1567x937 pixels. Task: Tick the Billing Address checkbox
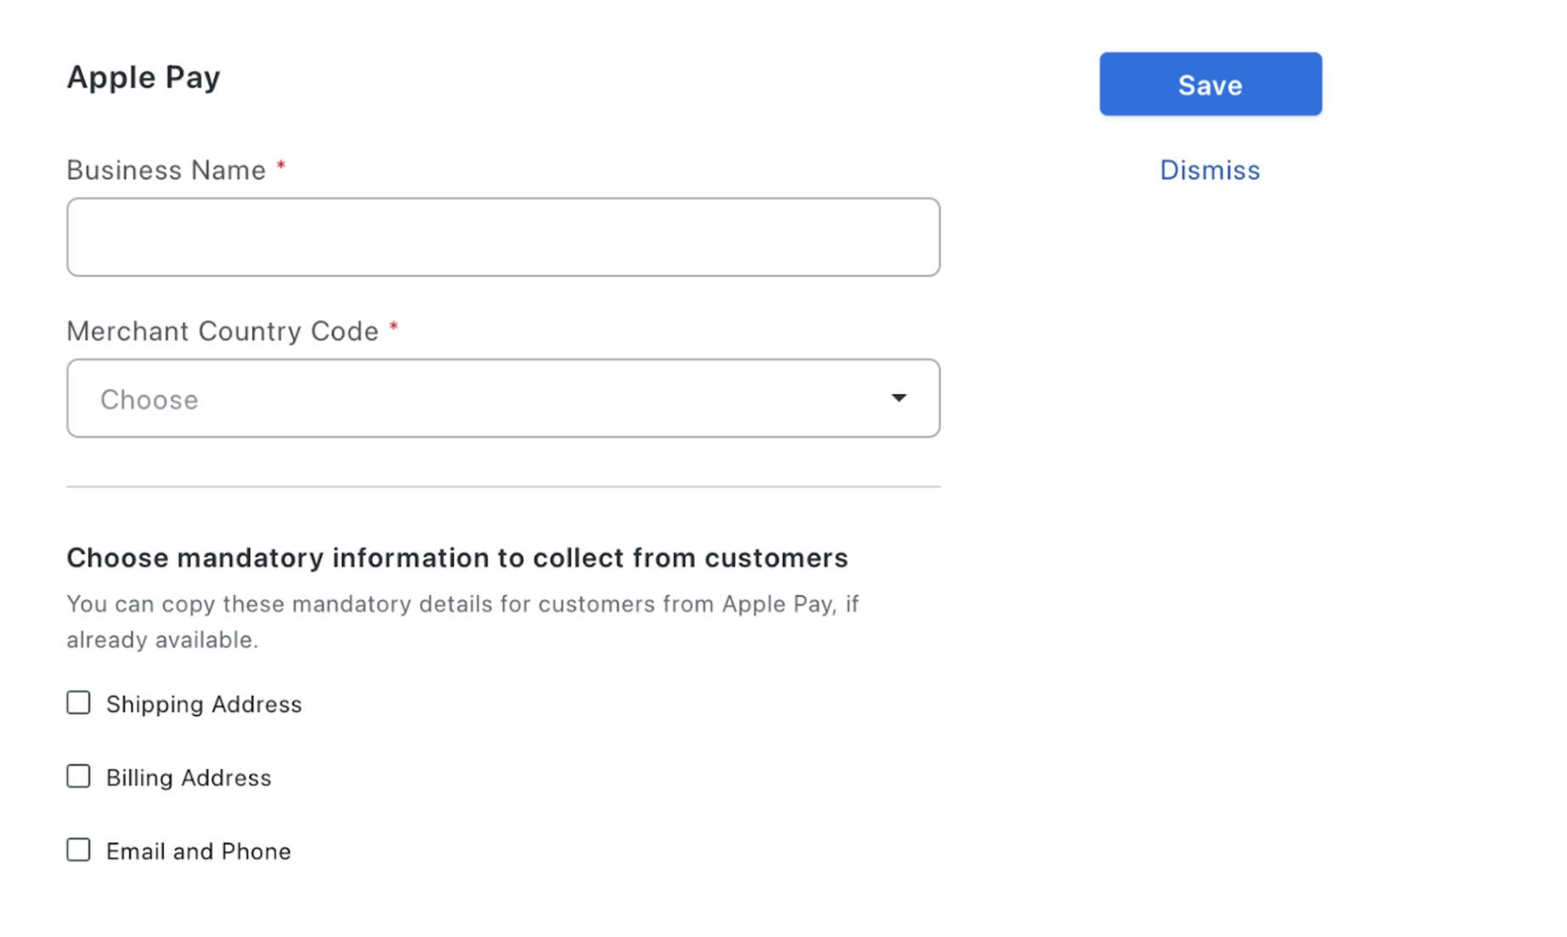[79, 776]
